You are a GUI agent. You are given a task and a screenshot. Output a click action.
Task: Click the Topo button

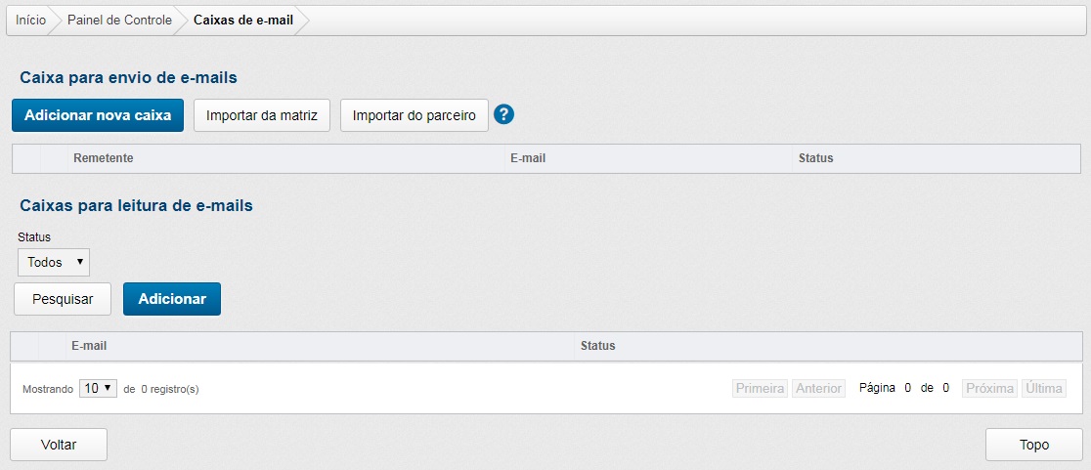(x=1033, y=445)
